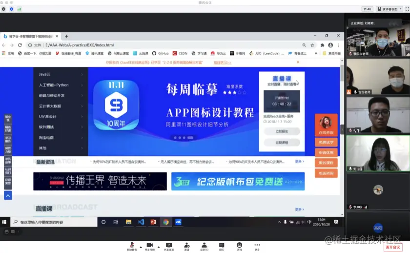410x253 pixels.
Task: Click the first banner carousel dot
Action: [175, 138]
